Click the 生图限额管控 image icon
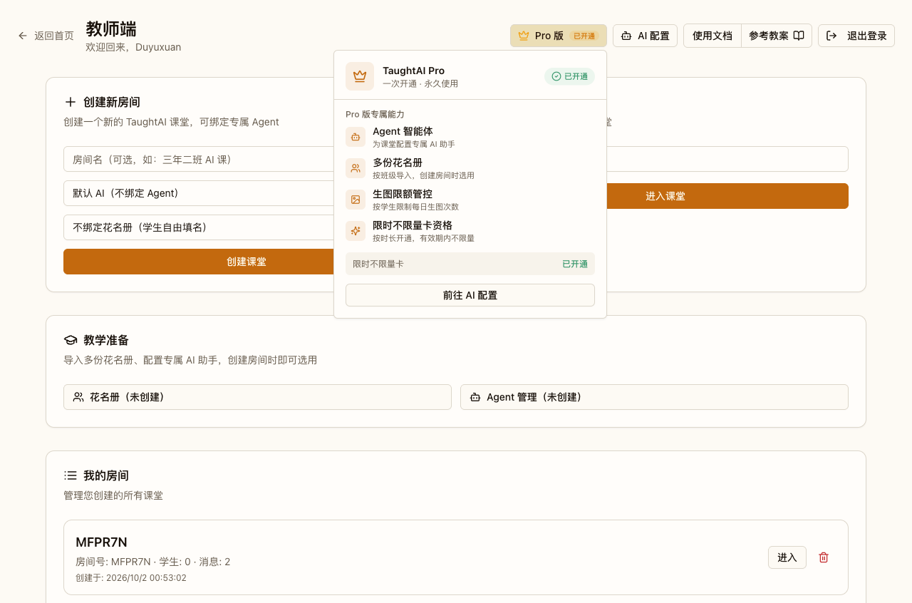The width and height of the screenshot is (912, 603). (x=356, y=200)
